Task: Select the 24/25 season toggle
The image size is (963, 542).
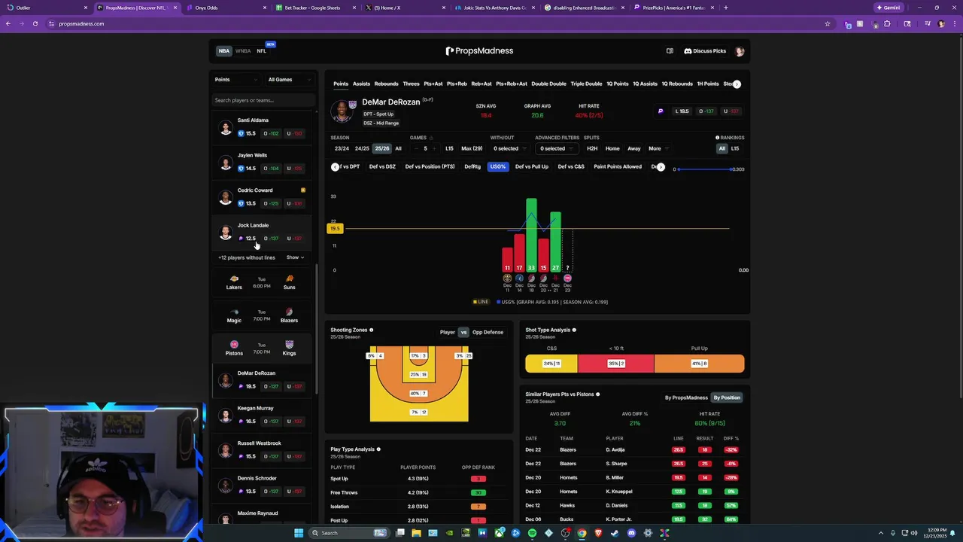Action: click(362, 148)
